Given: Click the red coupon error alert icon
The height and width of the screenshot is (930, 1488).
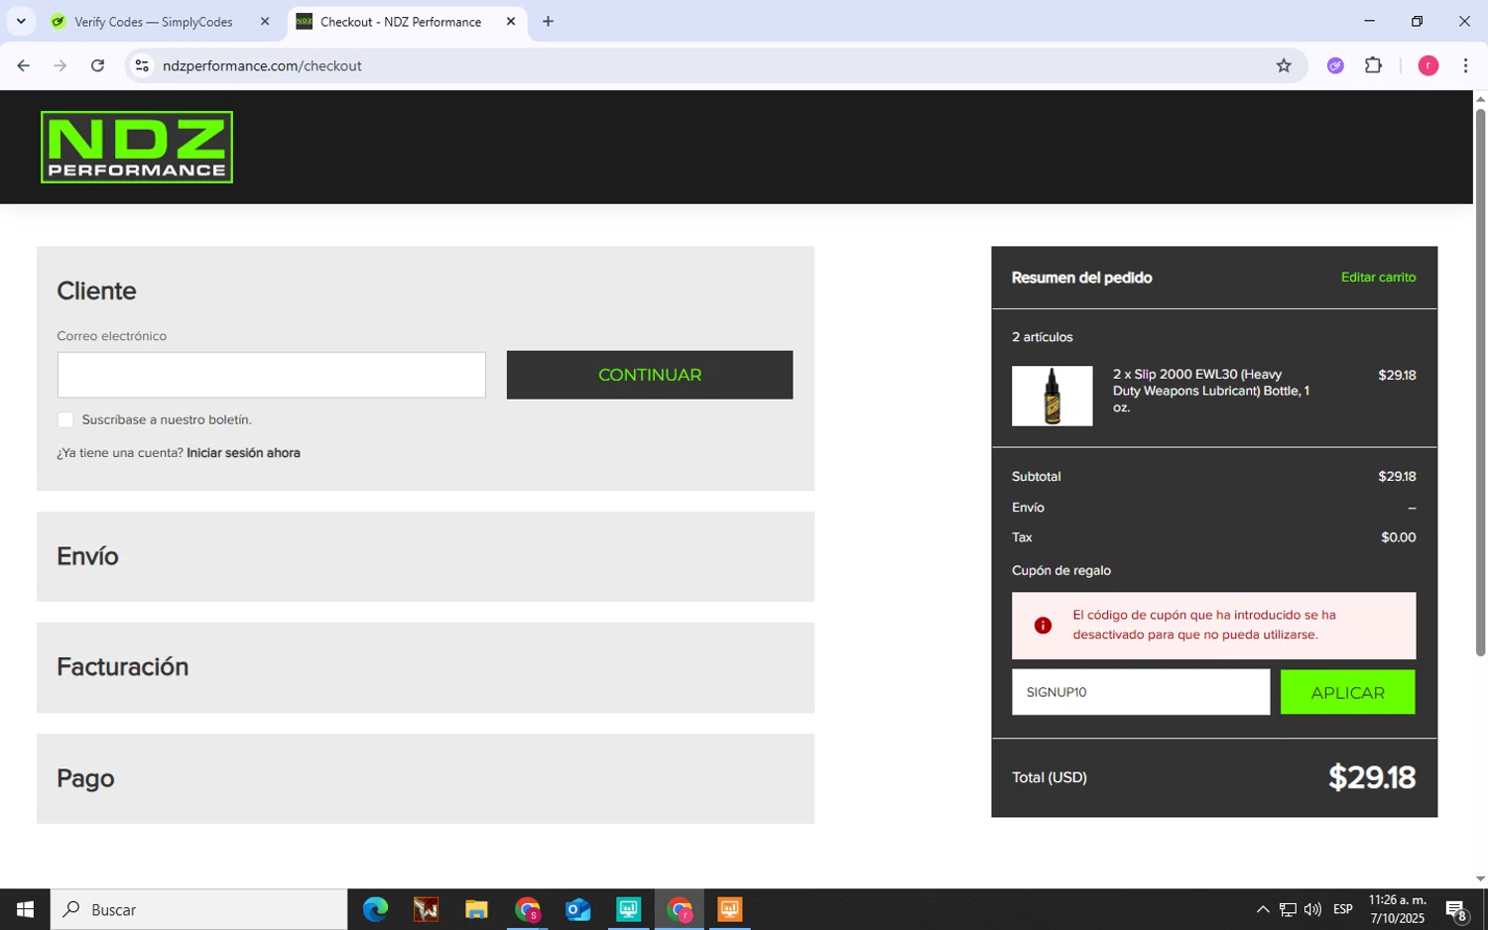Looking at the screenshot, I should (1043, 626).
